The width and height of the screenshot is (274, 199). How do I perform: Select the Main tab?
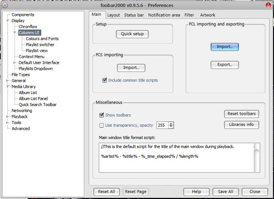click(x=97, y=14)
